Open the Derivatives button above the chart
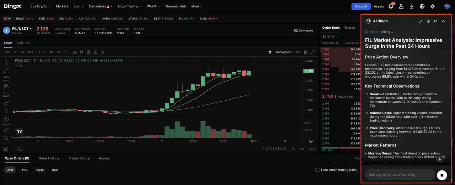This screenshot has height=185, width=455. pyautogui.click(x=304, y=30)
